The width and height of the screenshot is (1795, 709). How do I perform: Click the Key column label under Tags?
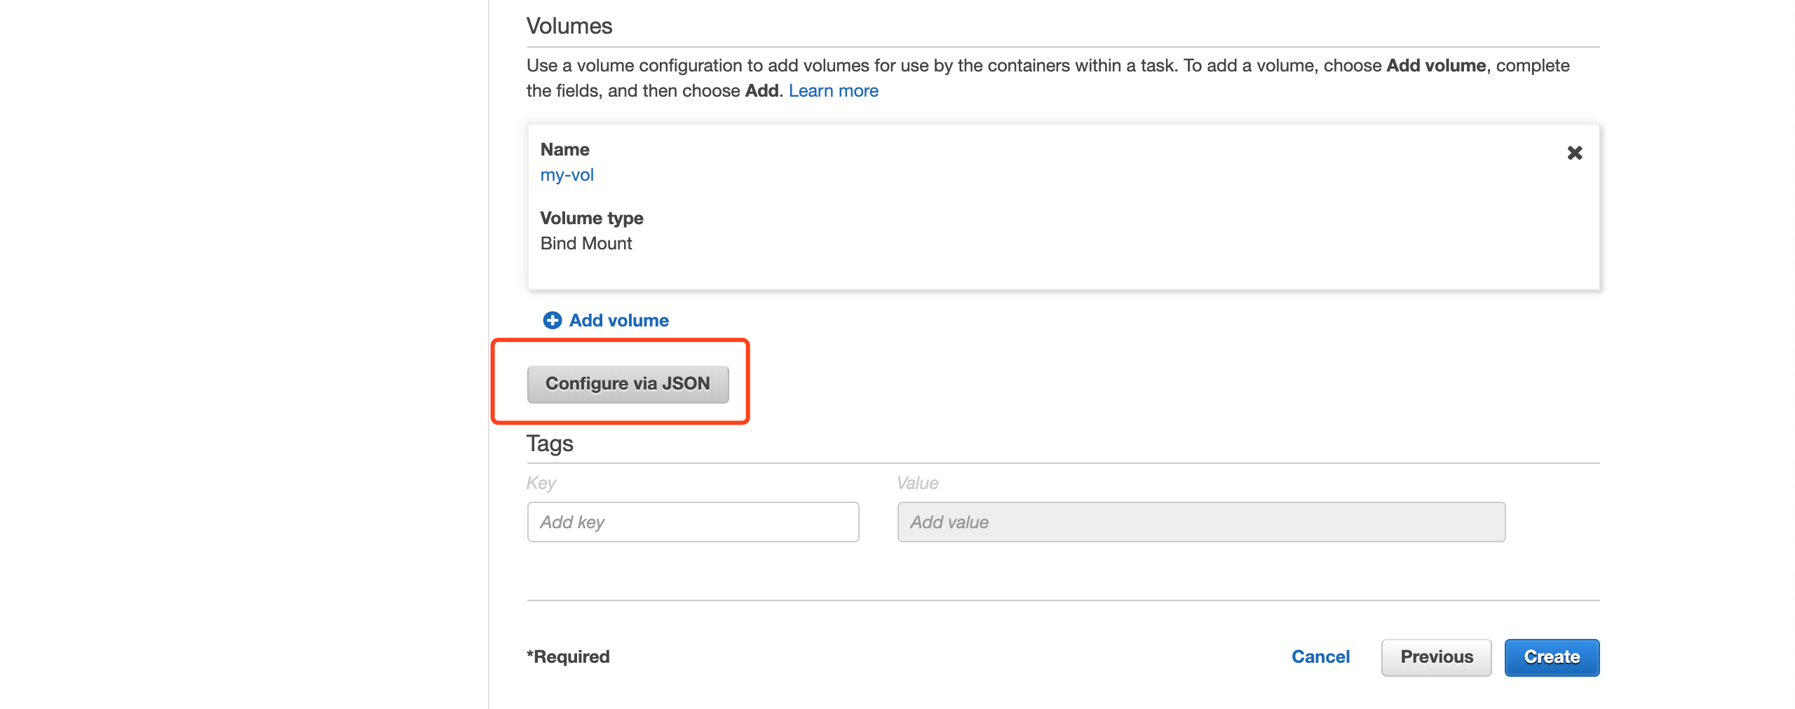coord(541,483)
